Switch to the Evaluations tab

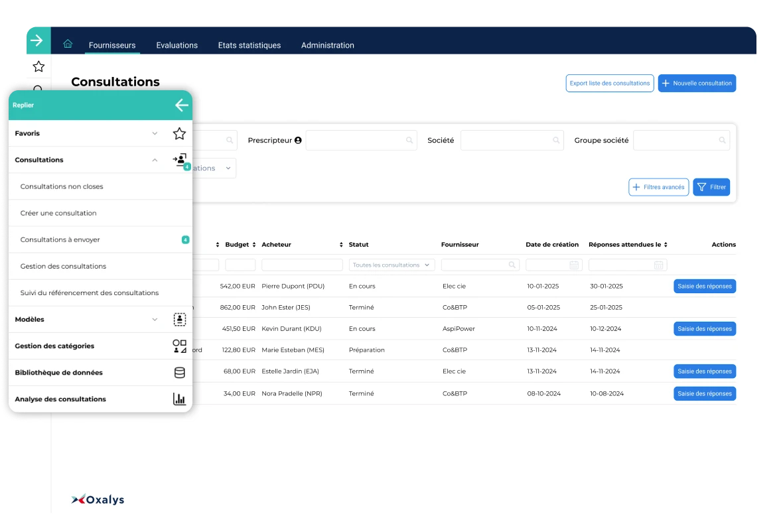click(x=177, y=45)
